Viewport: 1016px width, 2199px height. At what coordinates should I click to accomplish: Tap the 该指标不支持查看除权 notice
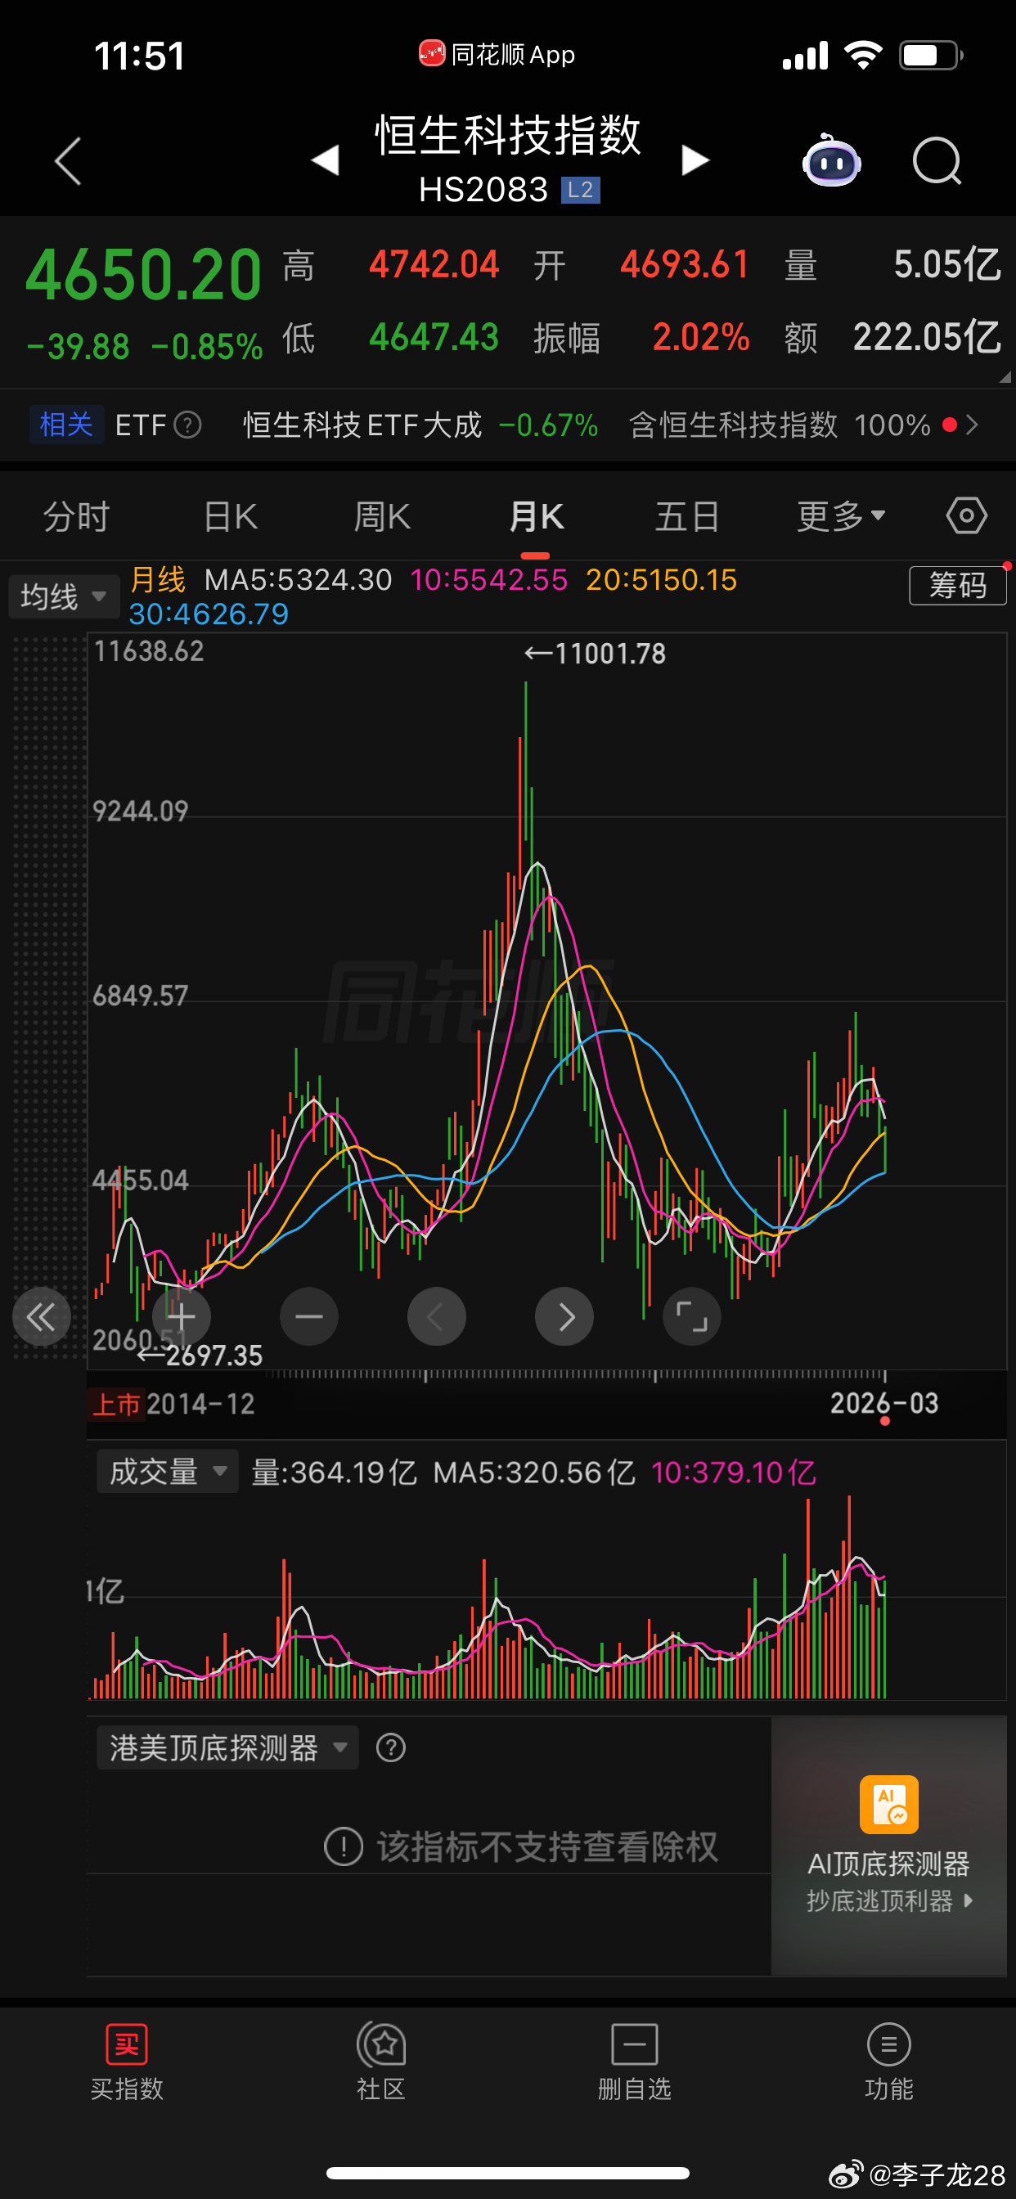pos(522,1846)
